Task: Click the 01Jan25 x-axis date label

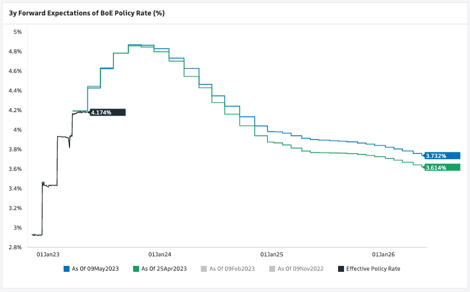Action: pos(272,255)
